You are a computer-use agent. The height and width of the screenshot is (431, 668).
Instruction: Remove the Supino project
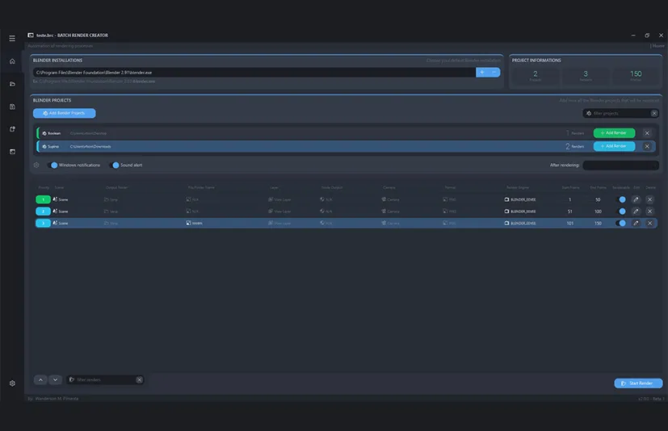(647, 147)
